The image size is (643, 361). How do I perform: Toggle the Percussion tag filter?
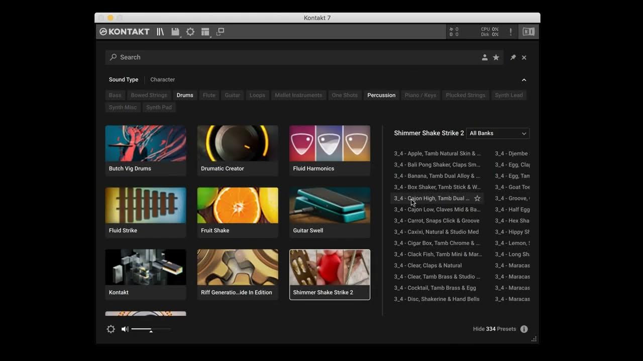click(x=381, y=95)
